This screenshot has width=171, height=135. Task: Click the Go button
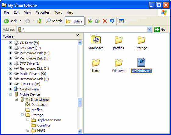pyautogui.click(x=160, y=29)
